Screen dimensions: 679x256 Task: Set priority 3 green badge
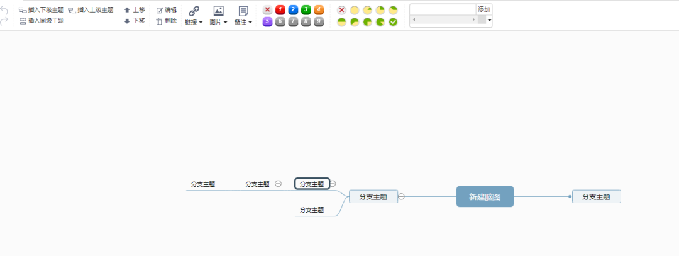click(x=306, y=9)
